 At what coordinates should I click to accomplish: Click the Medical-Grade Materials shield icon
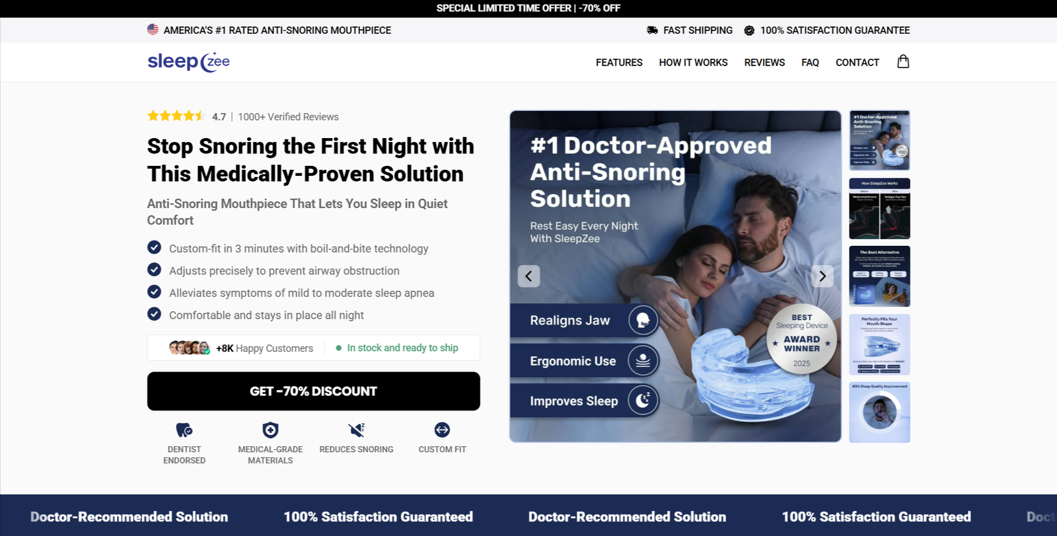270,430
